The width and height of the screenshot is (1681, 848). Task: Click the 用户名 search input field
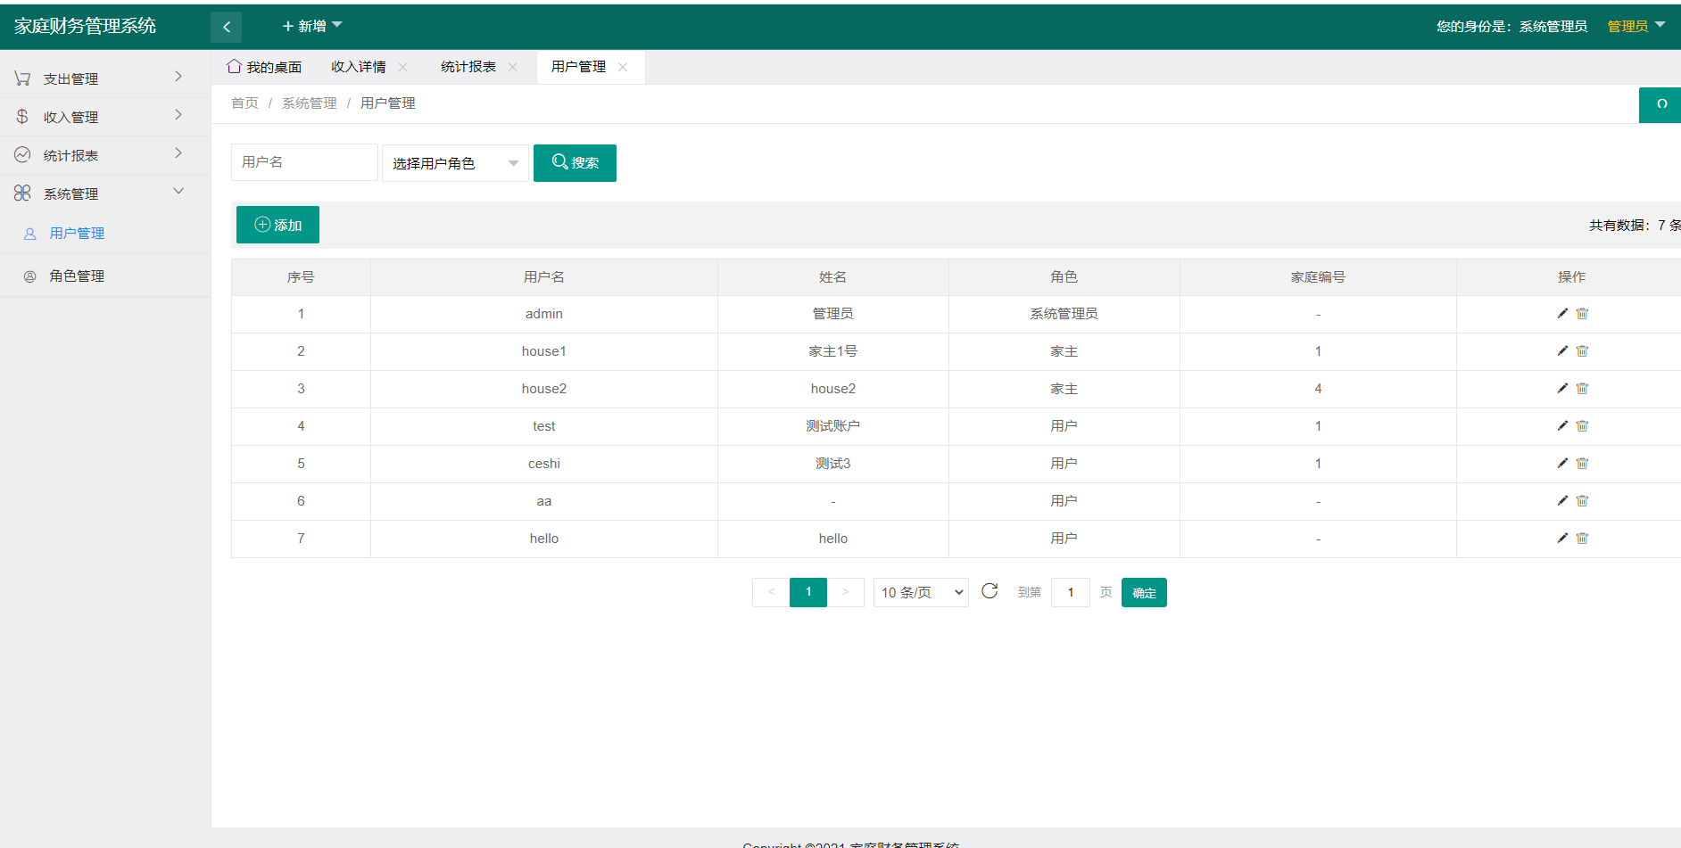pyautogui.click(x=304, y=162)
